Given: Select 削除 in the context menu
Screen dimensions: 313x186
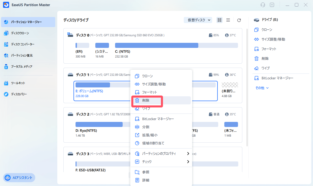Looking at the screenshot, I should [x=146, y=100].
